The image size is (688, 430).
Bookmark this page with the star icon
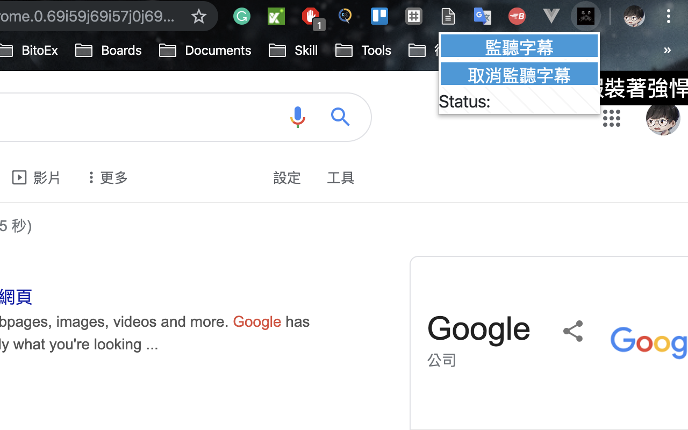click(199, 16)
